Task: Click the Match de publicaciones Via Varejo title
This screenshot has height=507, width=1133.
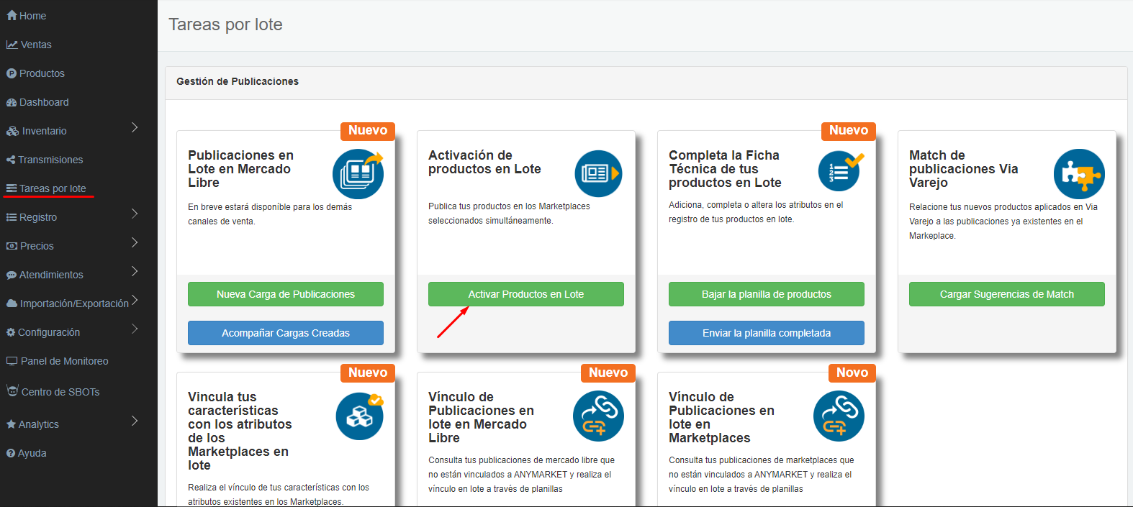Action: click(x=963, y=169)
